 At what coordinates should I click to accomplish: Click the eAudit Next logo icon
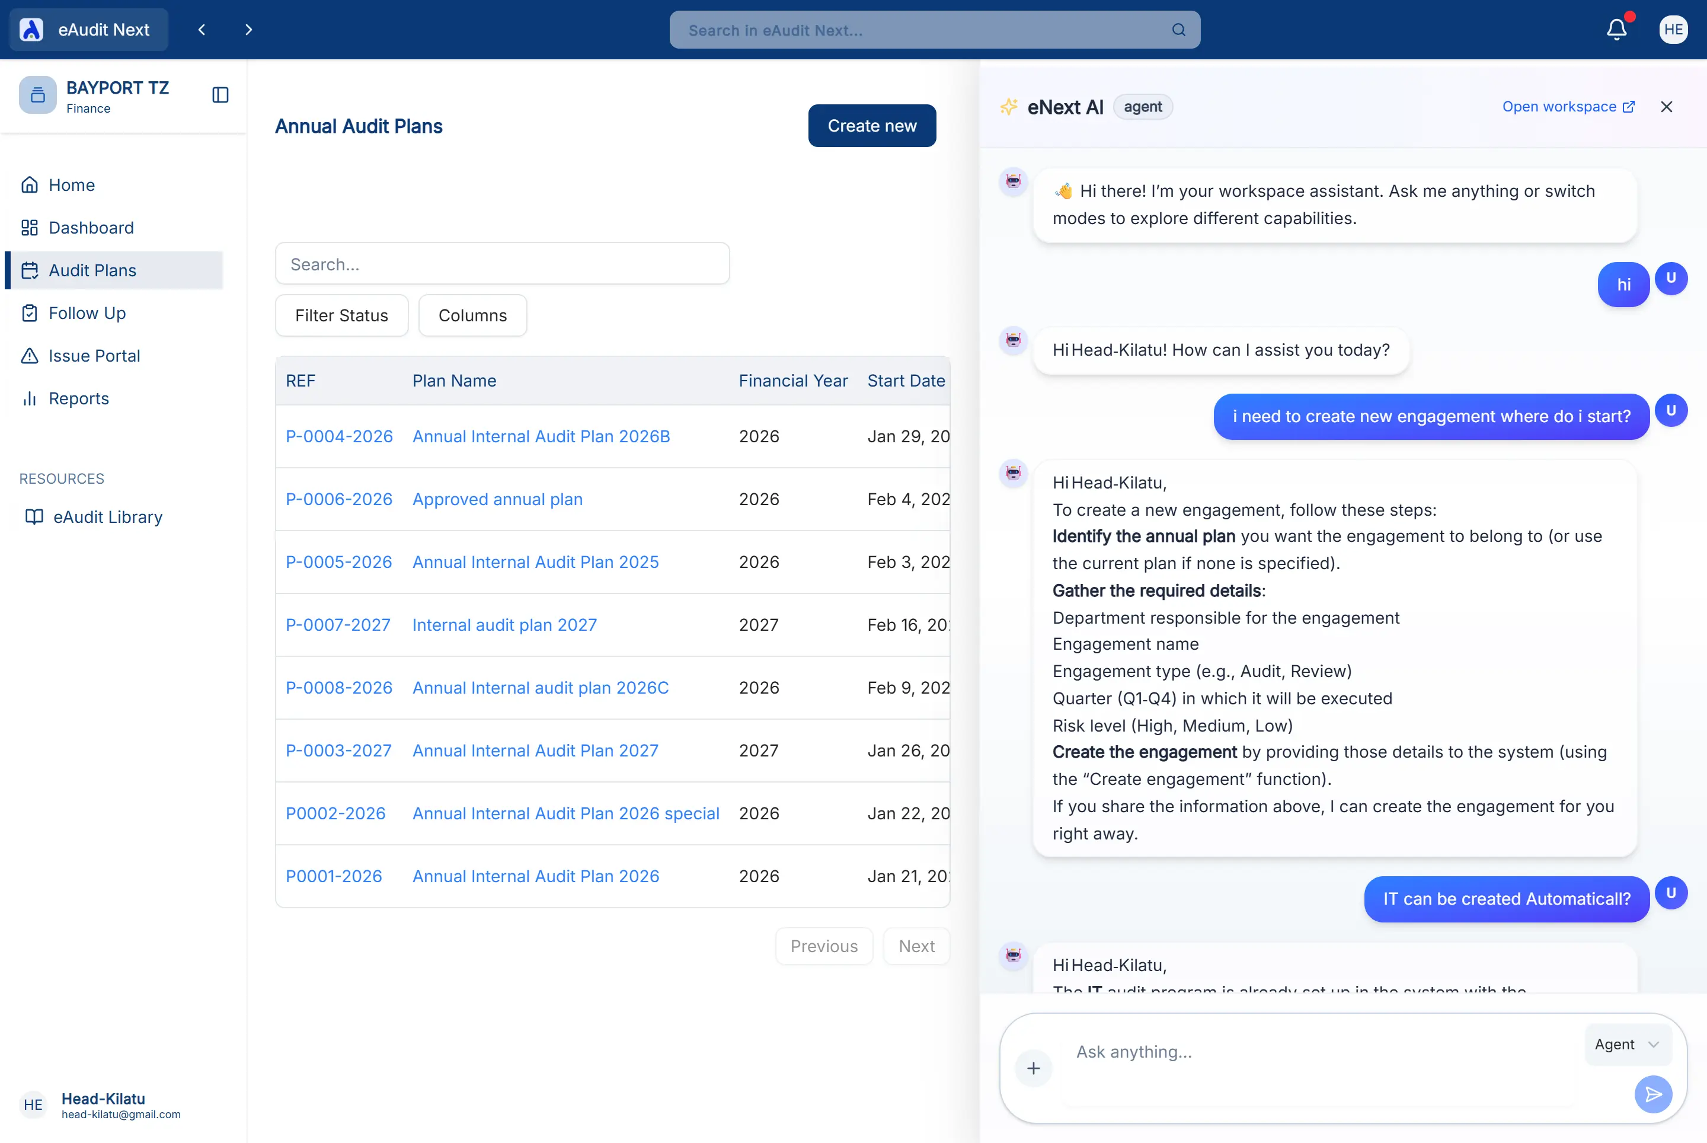[x=31, y=30]
